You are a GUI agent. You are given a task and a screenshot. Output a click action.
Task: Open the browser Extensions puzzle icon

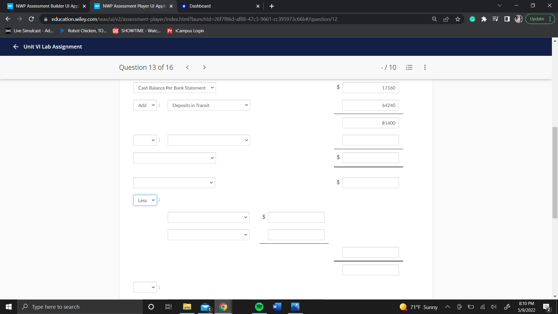[484, 19]
